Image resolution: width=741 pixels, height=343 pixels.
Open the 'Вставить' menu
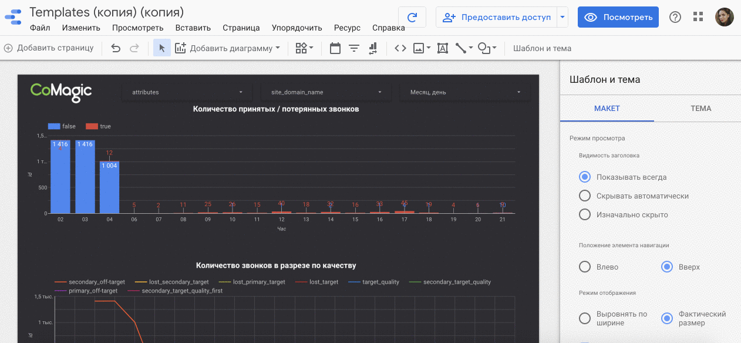(193, 28)
